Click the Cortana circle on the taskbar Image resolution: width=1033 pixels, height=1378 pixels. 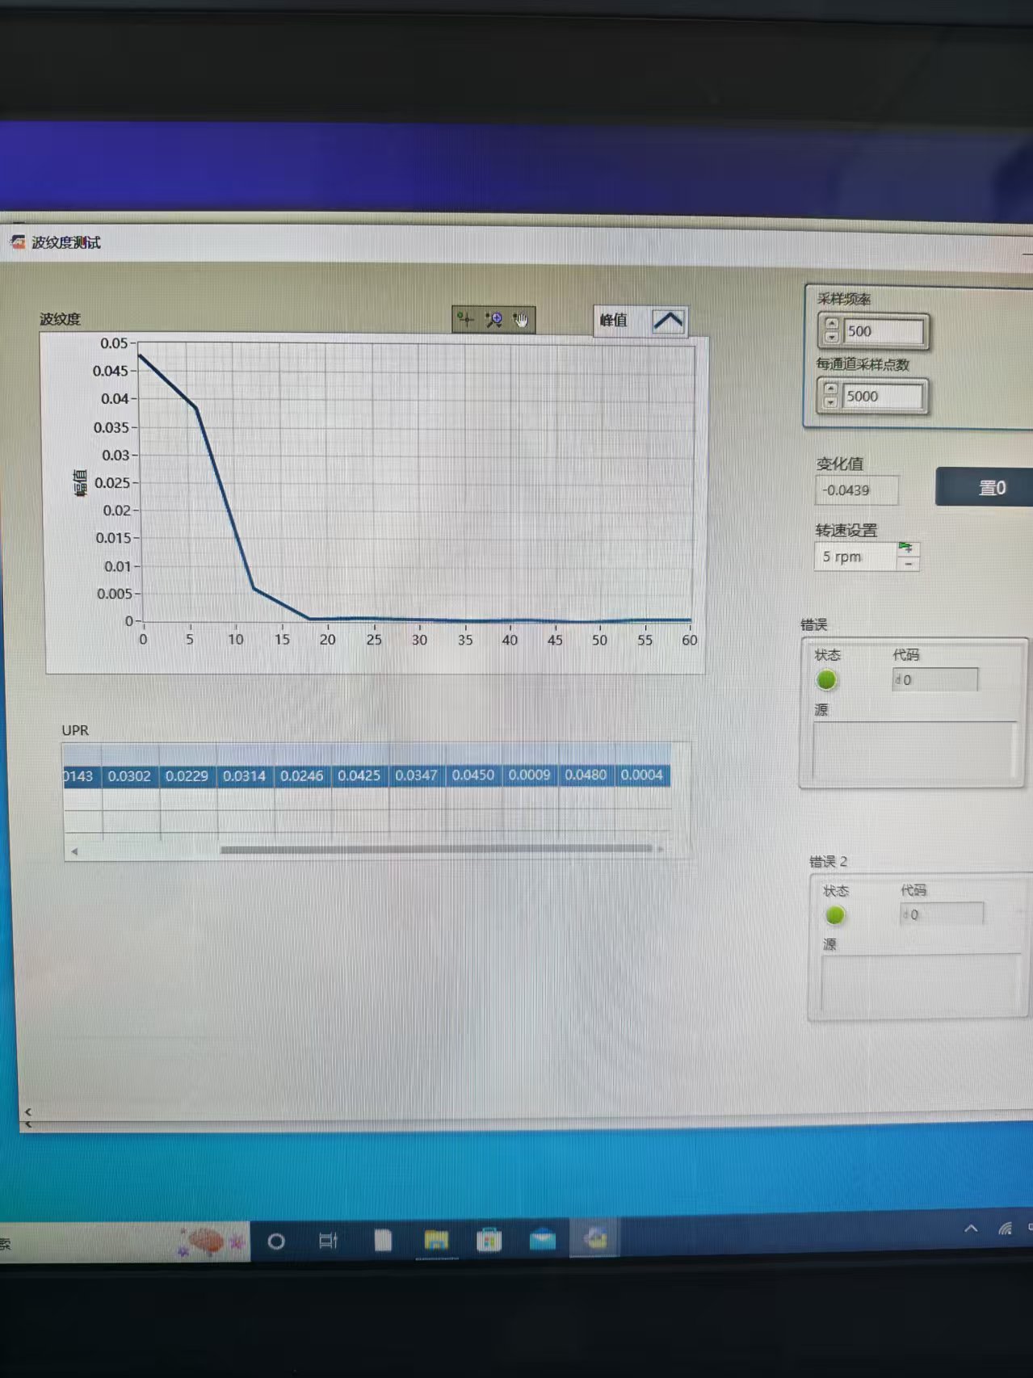[276, 1241]
